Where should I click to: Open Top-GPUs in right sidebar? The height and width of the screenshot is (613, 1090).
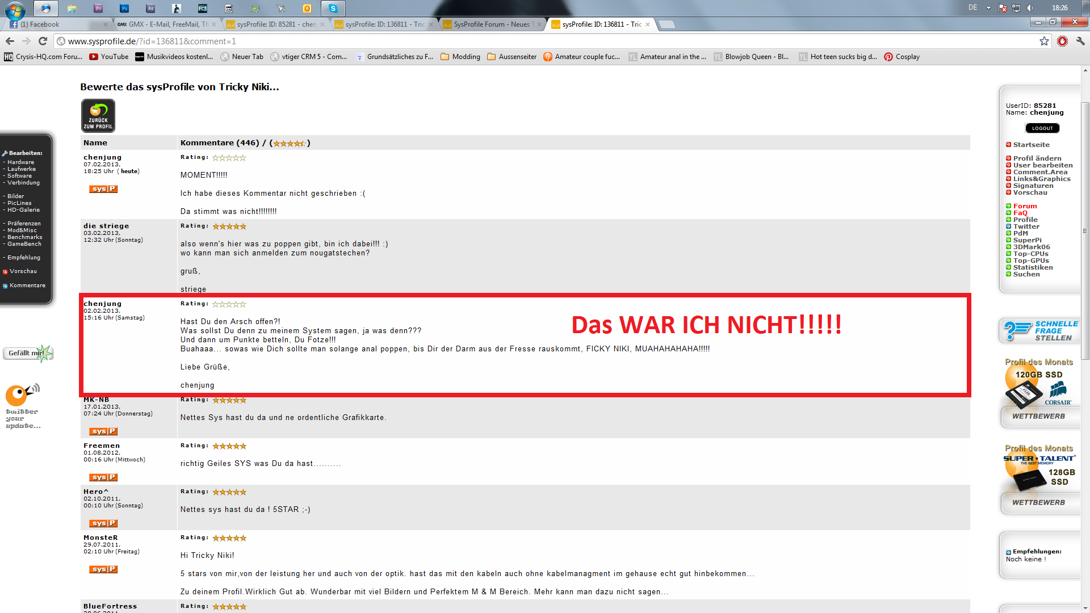[x=1031, y=261]
